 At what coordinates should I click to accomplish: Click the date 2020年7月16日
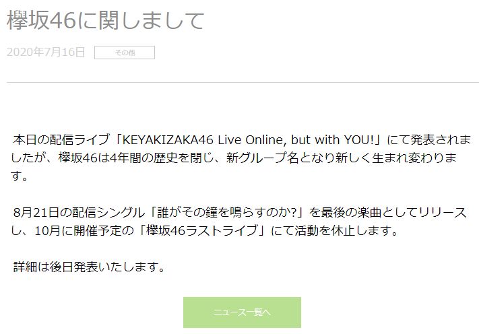click(46, 53)
